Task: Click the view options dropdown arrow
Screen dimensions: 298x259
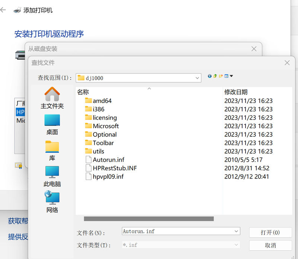Action: click(231, 76)
